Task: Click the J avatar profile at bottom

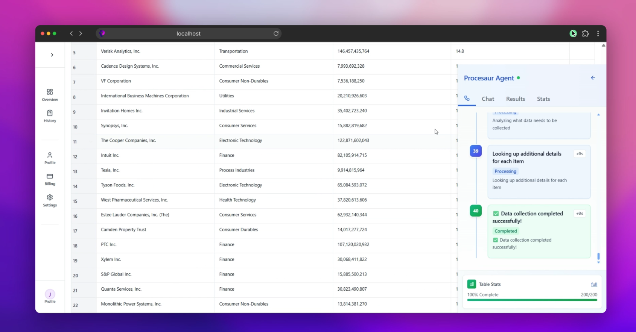Action: pyautogui.click(x=50, y=294)
